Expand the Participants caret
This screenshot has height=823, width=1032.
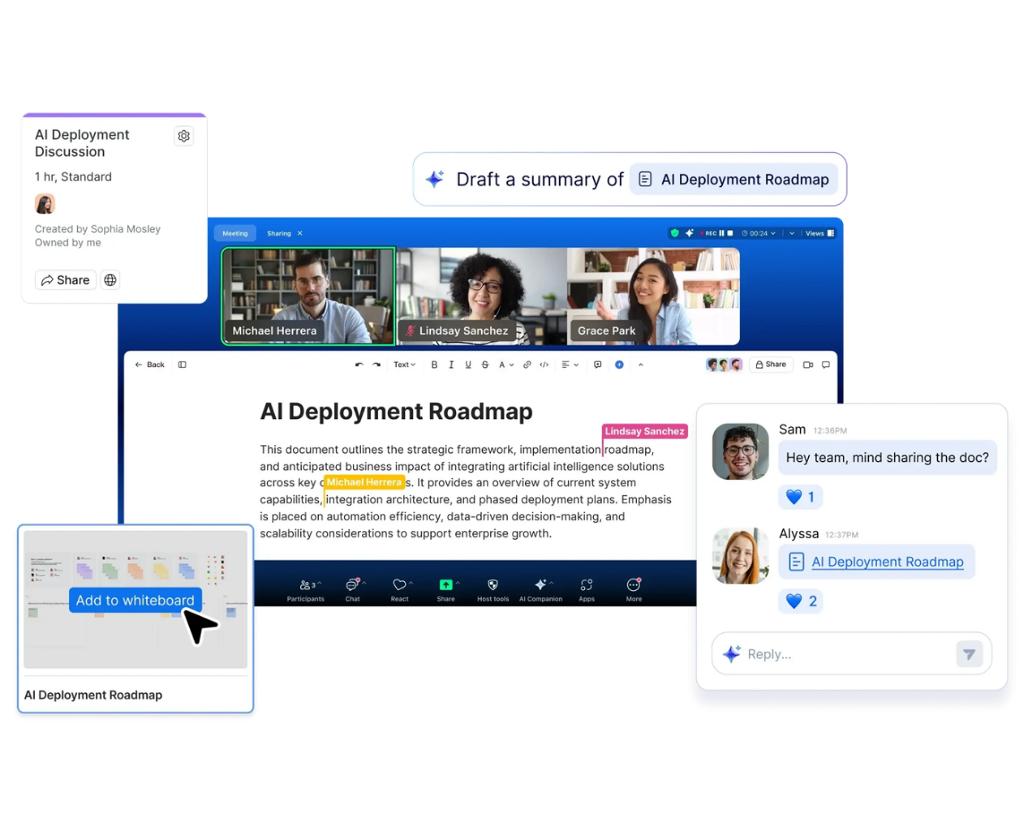click(320, 584)
